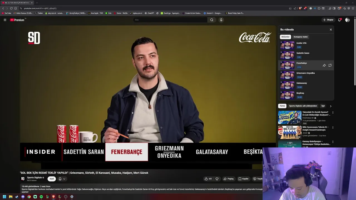
Task: Open the Twitter bookmark
Action: (x=39, y=13)
